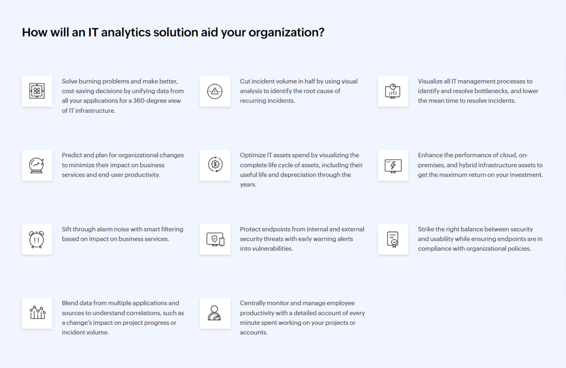Click the 'Strike the right balance' paragraph
The image size is (566, 368).
coord(480,239)
